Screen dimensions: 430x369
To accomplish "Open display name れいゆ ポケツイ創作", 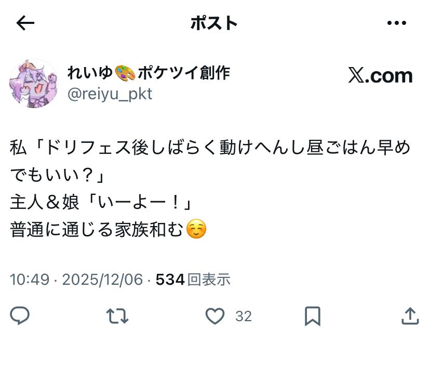I will point(149,73).
